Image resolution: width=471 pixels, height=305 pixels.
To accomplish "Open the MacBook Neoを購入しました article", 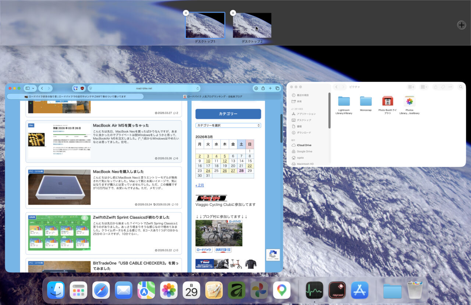I will 118,171.
